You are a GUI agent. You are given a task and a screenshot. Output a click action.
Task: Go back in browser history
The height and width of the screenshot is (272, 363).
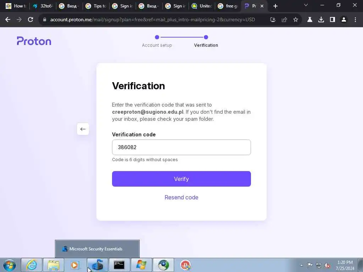click(x=8, y=20)
